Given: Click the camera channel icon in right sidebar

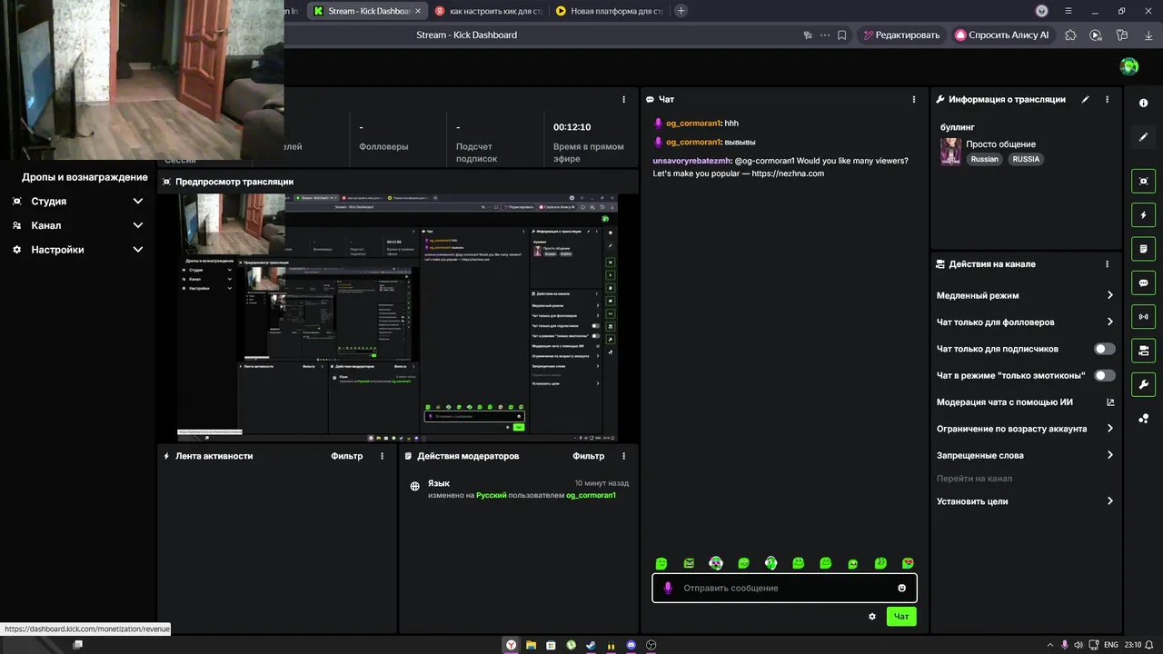Looking at the screenshot, I should [x=1143, y=350].
